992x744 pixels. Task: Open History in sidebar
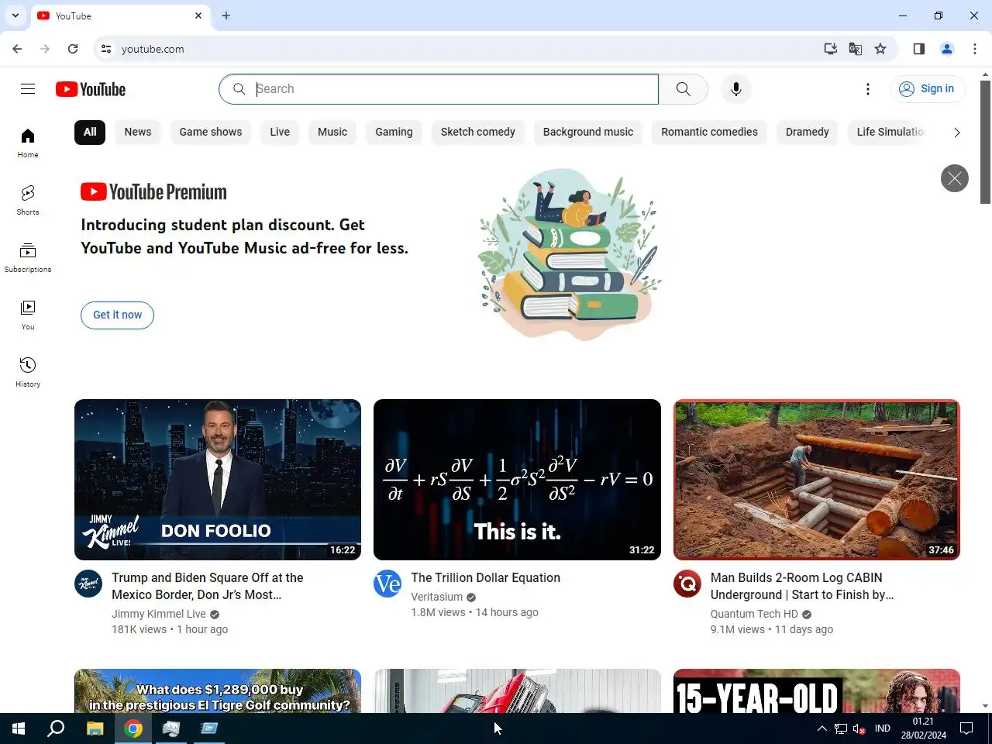(x=28, y=373)
